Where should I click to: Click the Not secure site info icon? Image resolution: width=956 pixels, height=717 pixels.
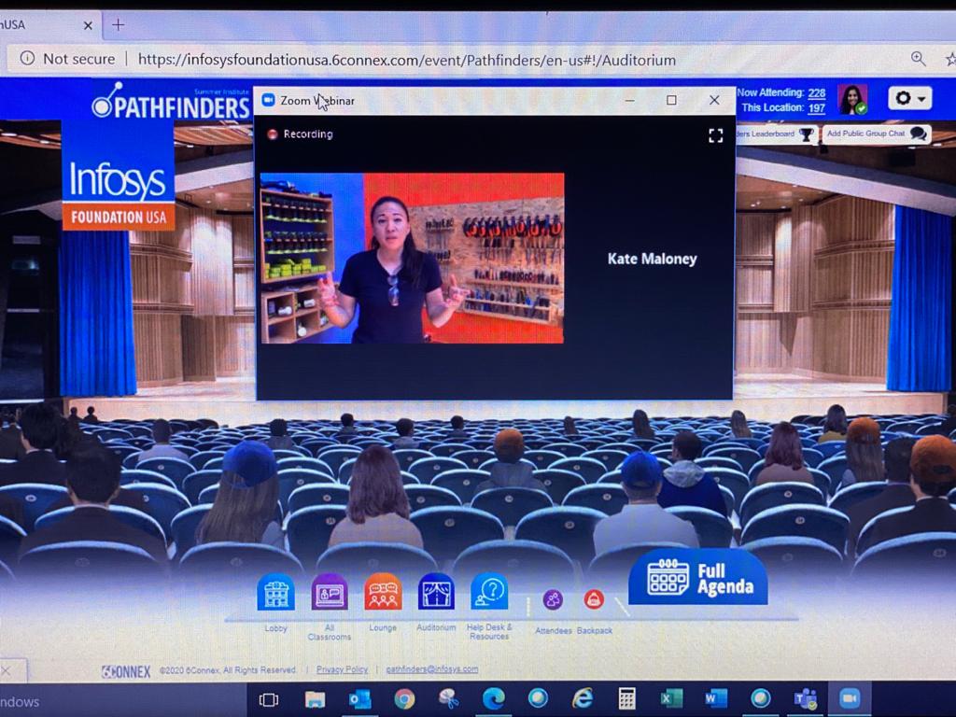27,59
